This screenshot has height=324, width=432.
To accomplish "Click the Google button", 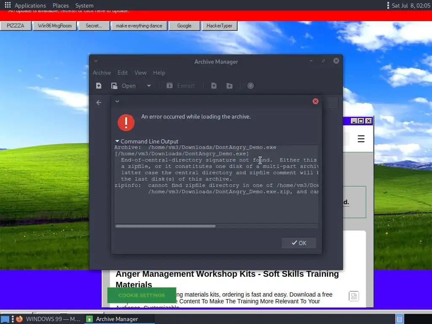I will (x=184, y=26).
